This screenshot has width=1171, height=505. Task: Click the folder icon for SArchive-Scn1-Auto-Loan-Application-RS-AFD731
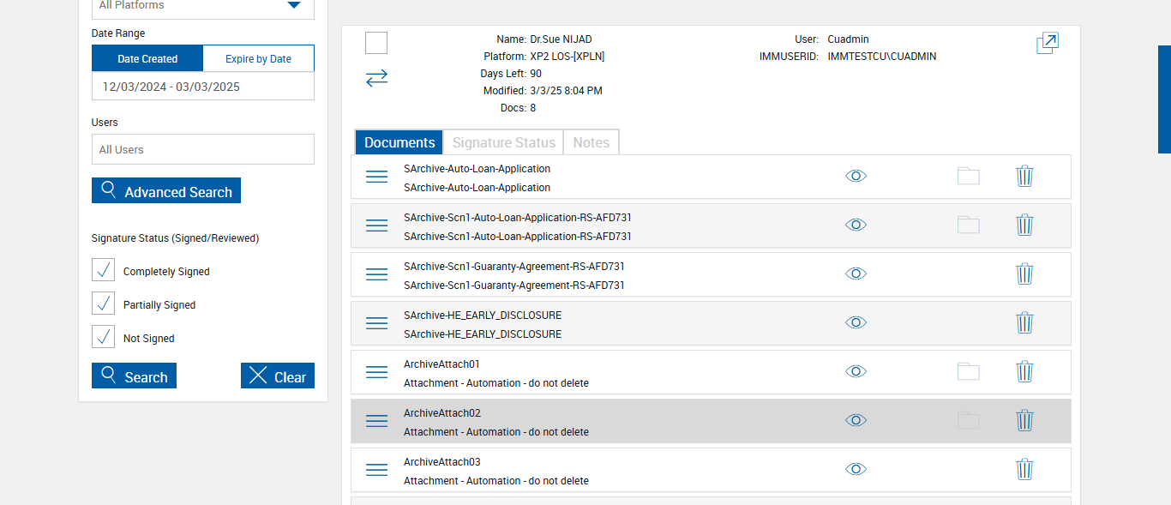[x=968, y=225]
